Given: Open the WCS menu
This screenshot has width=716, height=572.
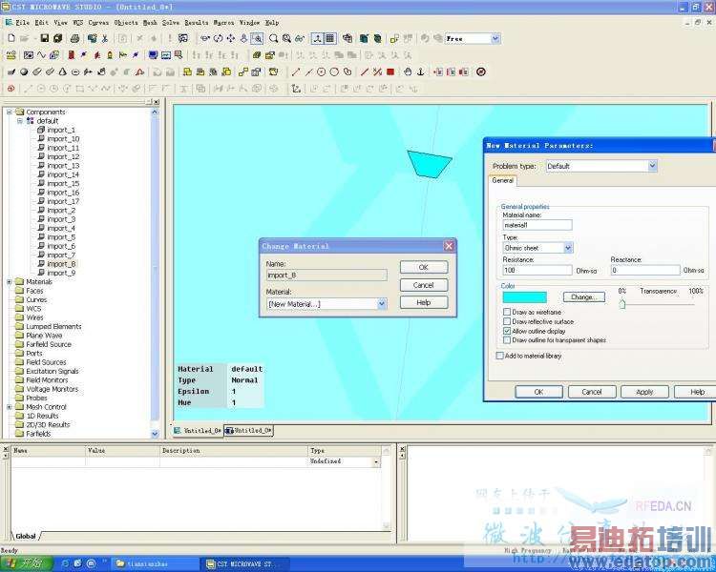Looking at the screenshot, I should click(x=78, y=22).
